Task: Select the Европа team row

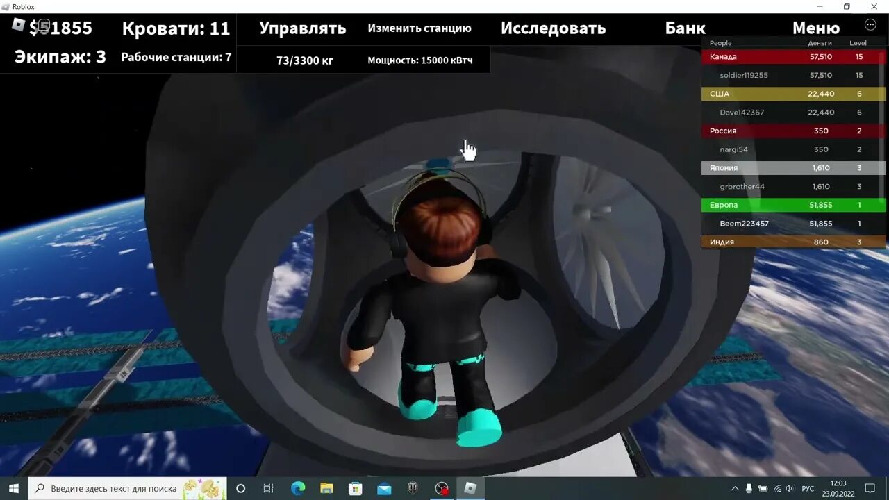Action: (x=793, y=205)
